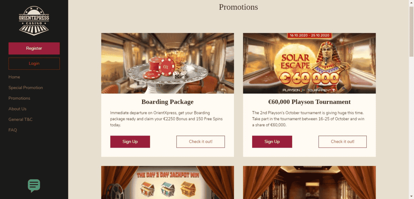Open the About Us page

17,109
